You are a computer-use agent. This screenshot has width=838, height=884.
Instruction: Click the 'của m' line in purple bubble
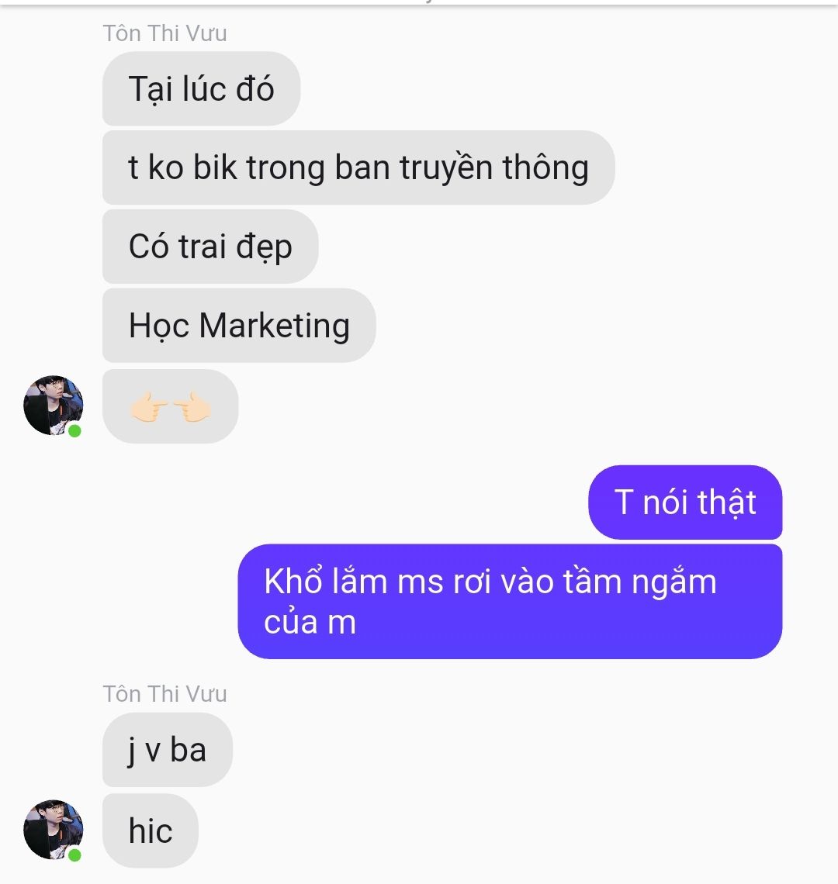pos(310,623)
